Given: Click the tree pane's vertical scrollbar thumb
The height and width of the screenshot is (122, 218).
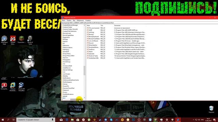Looking at the screenshot, I should pyautogui.click(x=84, y=70).
